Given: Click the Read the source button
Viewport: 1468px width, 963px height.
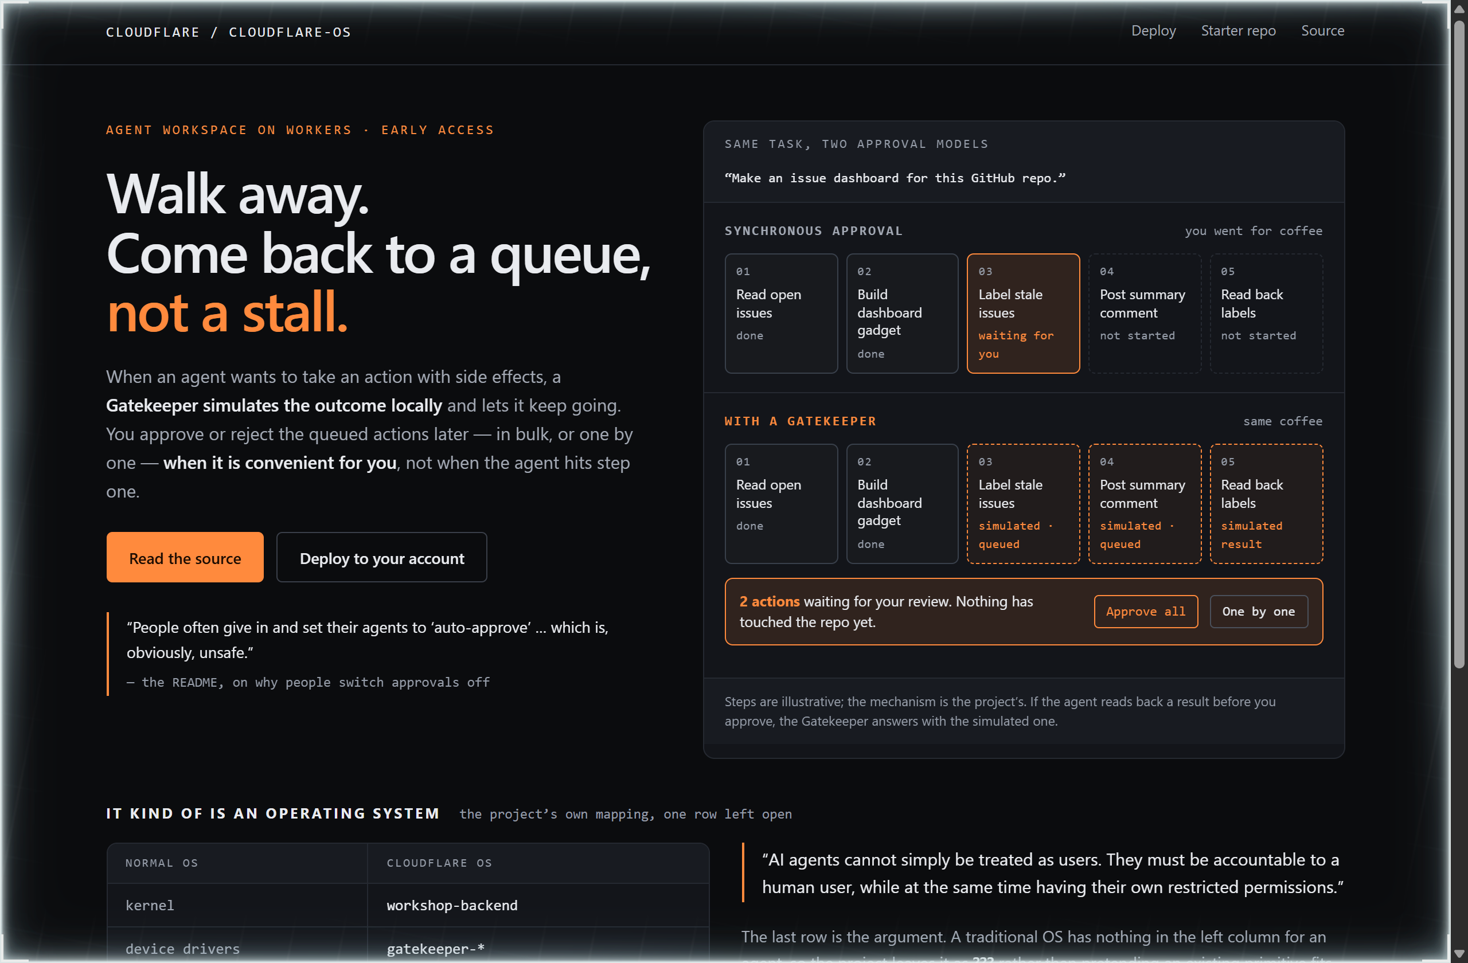Looking at the screenshot, I should pyautogui.click(x=185, y=557).
